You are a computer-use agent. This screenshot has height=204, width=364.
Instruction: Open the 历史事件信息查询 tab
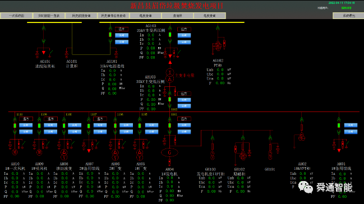point(113,16)
